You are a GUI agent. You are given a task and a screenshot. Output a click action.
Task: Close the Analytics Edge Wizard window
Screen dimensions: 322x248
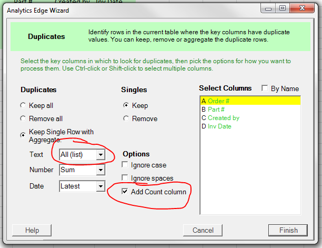coord(302,8)
